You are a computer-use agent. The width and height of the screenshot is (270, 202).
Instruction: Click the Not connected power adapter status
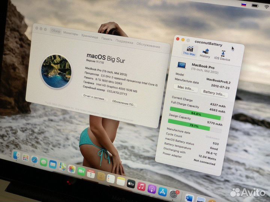[204, 162]
